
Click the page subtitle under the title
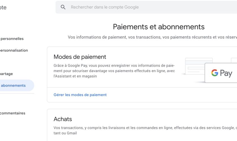point(152,37)
